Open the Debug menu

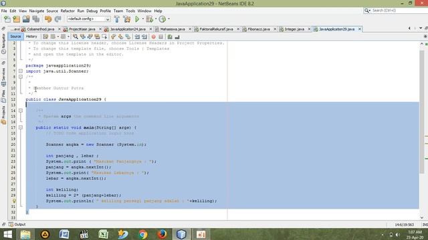pyautogui.click(x=92, y=11)
